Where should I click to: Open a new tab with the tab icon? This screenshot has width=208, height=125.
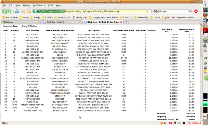click(126, 22)
